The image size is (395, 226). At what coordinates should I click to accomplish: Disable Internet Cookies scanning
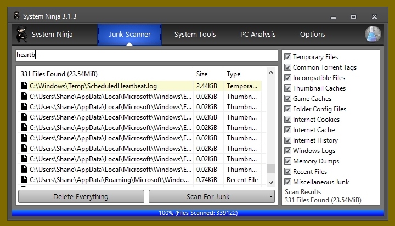(x=287, y=119)
